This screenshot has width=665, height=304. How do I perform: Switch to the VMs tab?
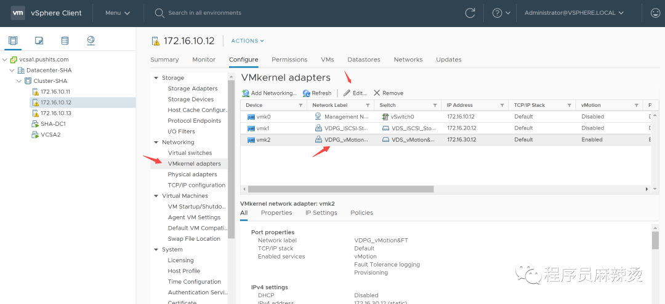pos(328,60)
